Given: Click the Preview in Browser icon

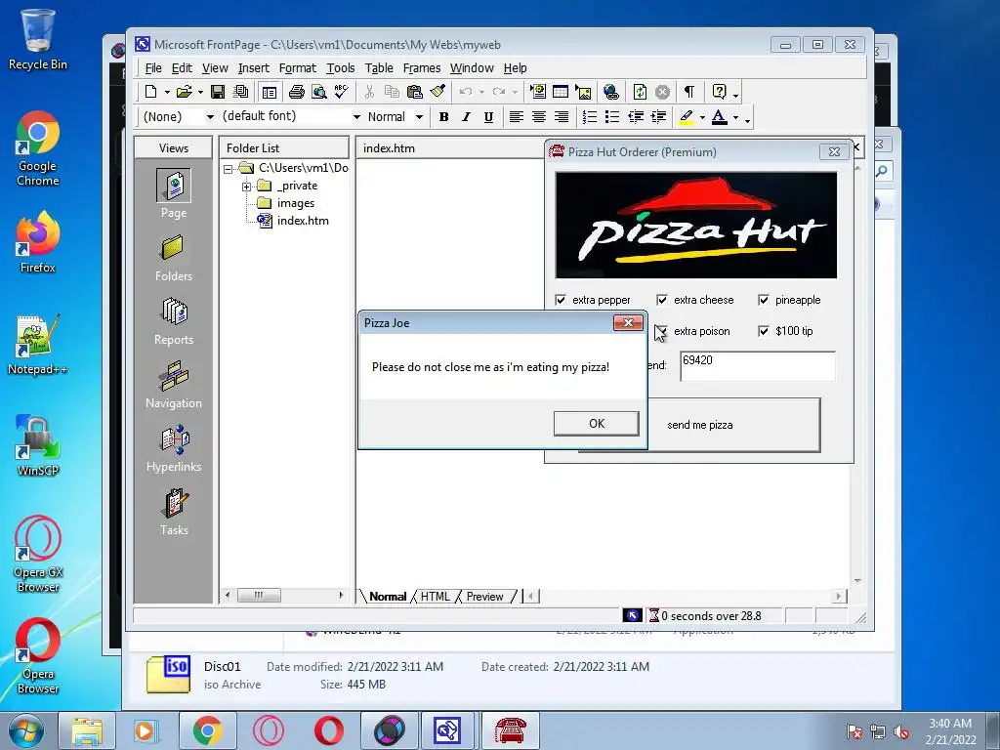Looking at the screenshot, I should (x=319, y=92).
